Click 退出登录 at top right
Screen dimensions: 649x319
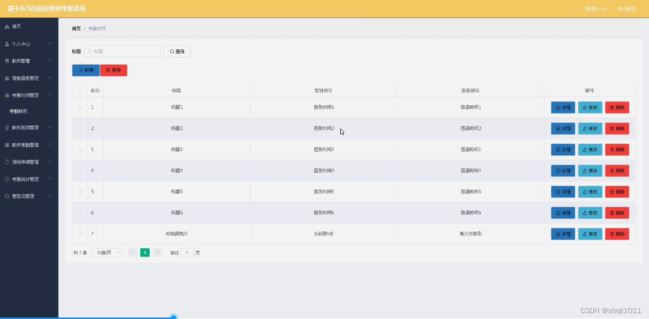[x=627, y=8]
